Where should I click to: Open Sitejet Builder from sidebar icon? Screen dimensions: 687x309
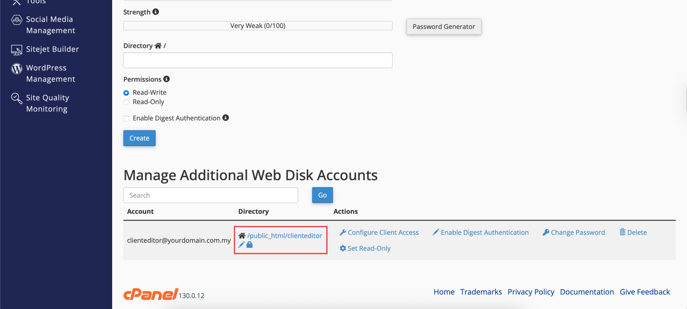17,50
